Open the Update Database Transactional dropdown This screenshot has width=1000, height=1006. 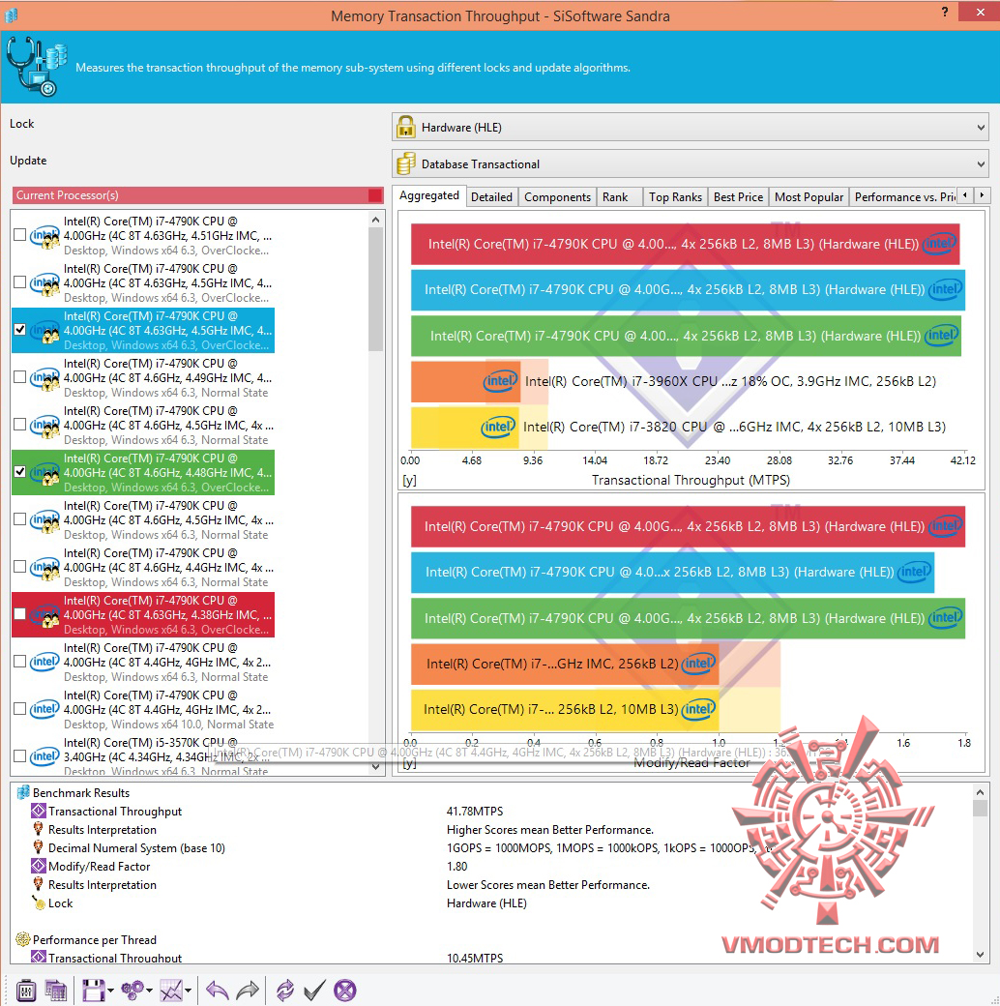(x=691, y=163)
